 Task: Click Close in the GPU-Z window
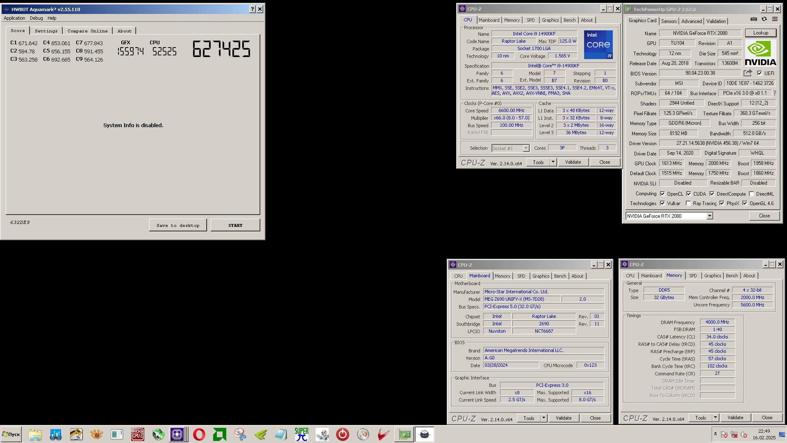click(764, 216)
